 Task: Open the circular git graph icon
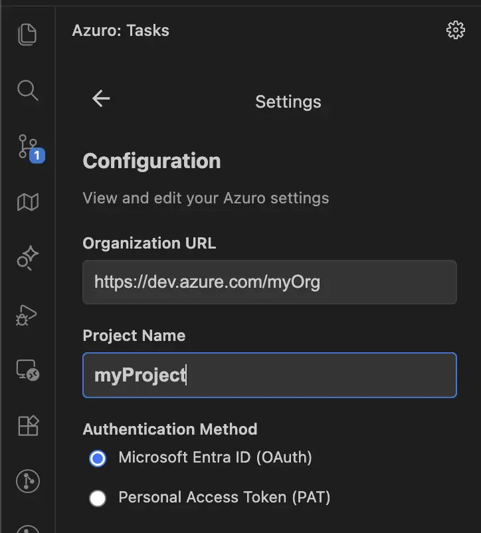pos(28,481)
